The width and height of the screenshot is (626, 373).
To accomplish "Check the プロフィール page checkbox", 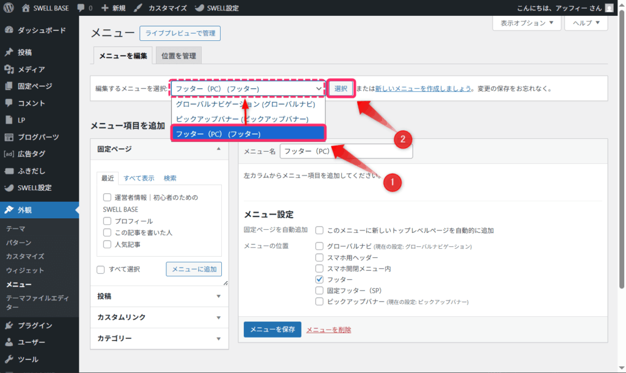I will tap(107, 221).
